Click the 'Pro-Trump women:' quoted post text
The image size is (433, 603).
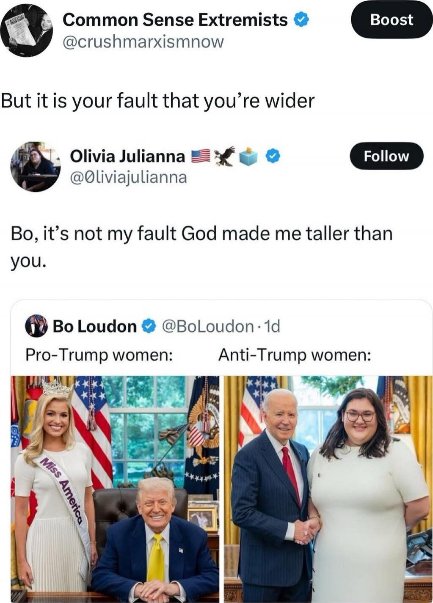[x=99, y=355]
